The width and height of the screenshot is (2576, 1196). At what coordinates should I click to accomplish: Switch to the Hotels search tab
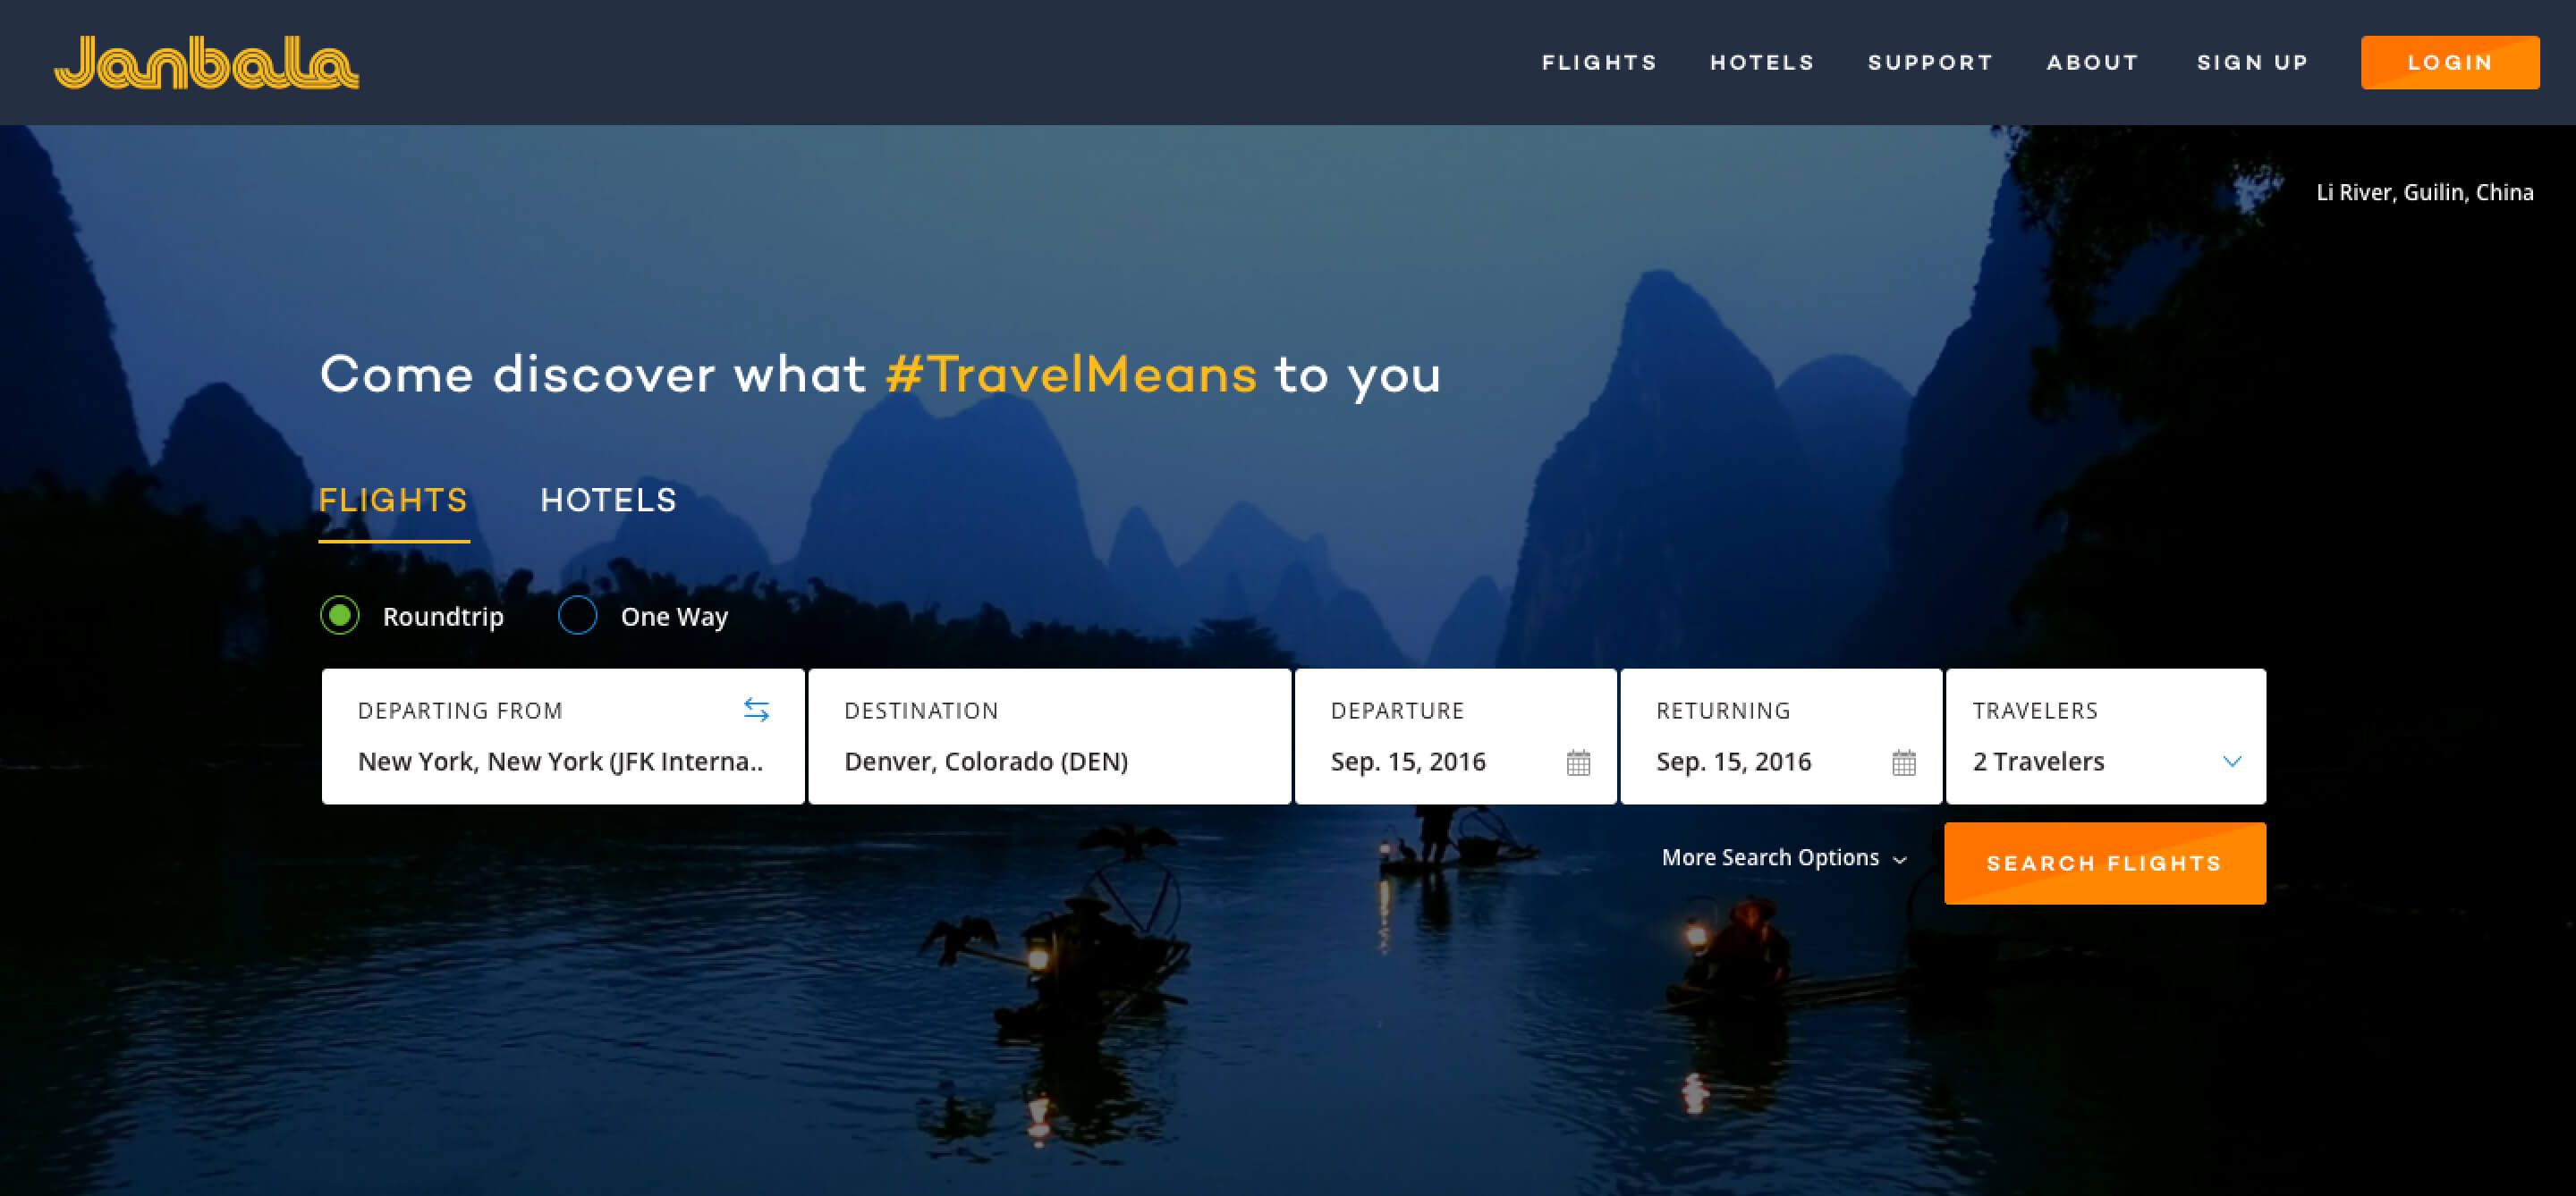(x=608, y=500)
